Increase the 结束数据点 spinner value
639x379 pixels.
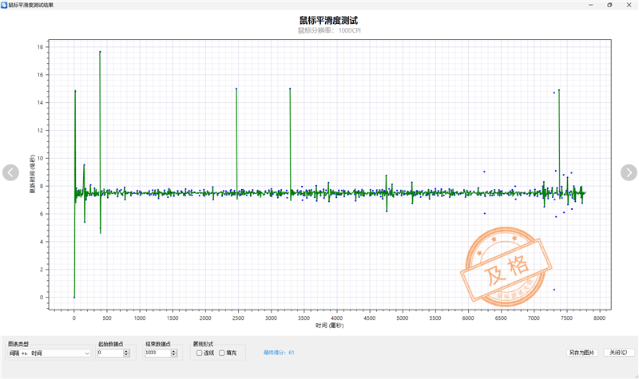click(x=174, y=351)
